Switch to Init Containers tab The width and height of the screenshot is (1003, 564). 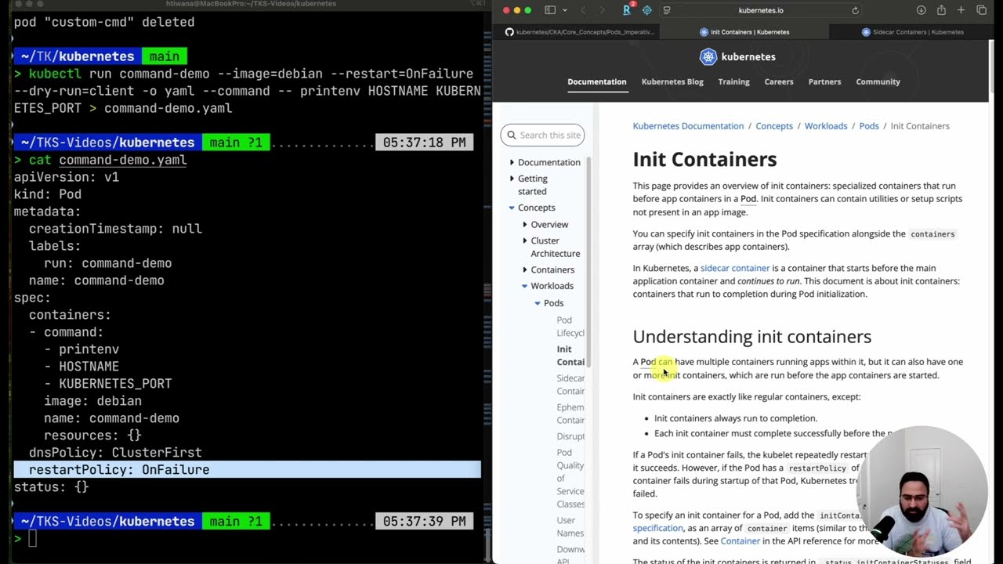(x=744, y=32)
